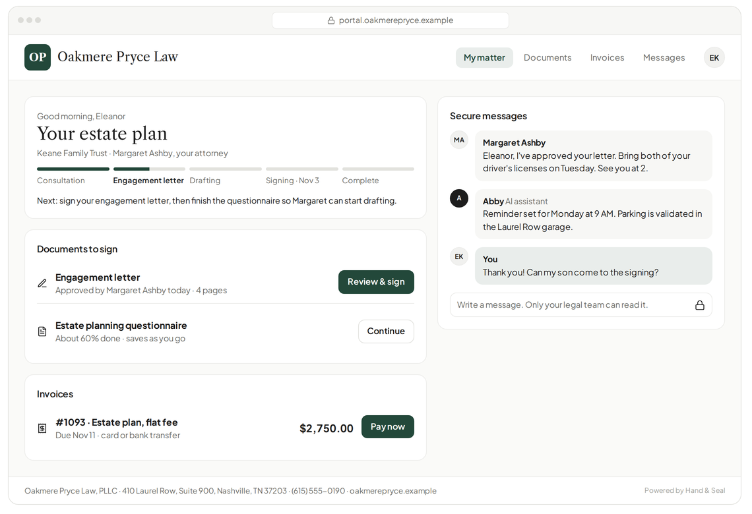Click the Consultation stage label
Image resolution: width=752 pixels, height=514 pixels.
coord(61,181)
